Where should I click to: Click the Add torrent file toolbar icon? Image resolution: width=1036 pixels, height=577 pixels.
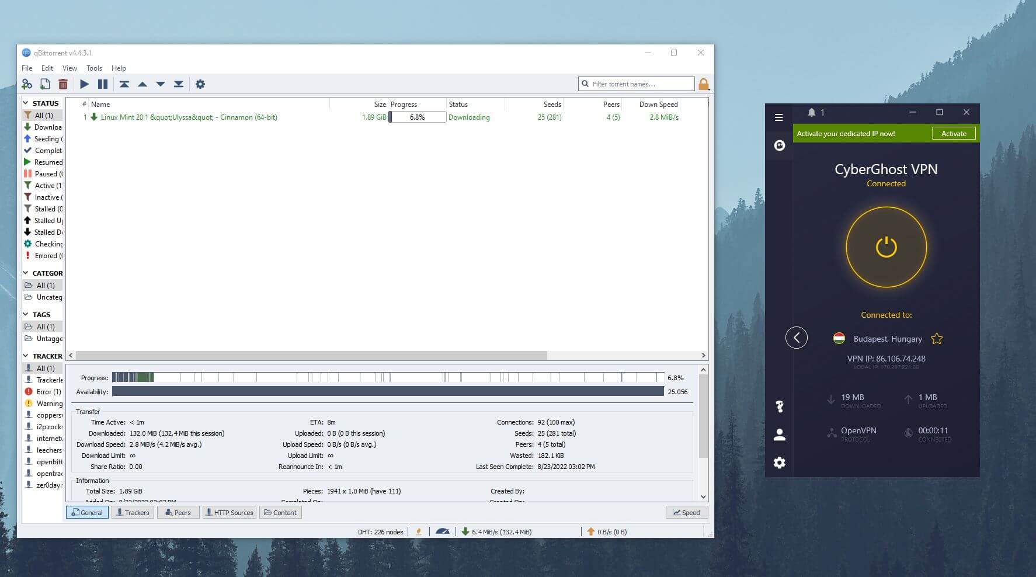[x=45, y=84]
